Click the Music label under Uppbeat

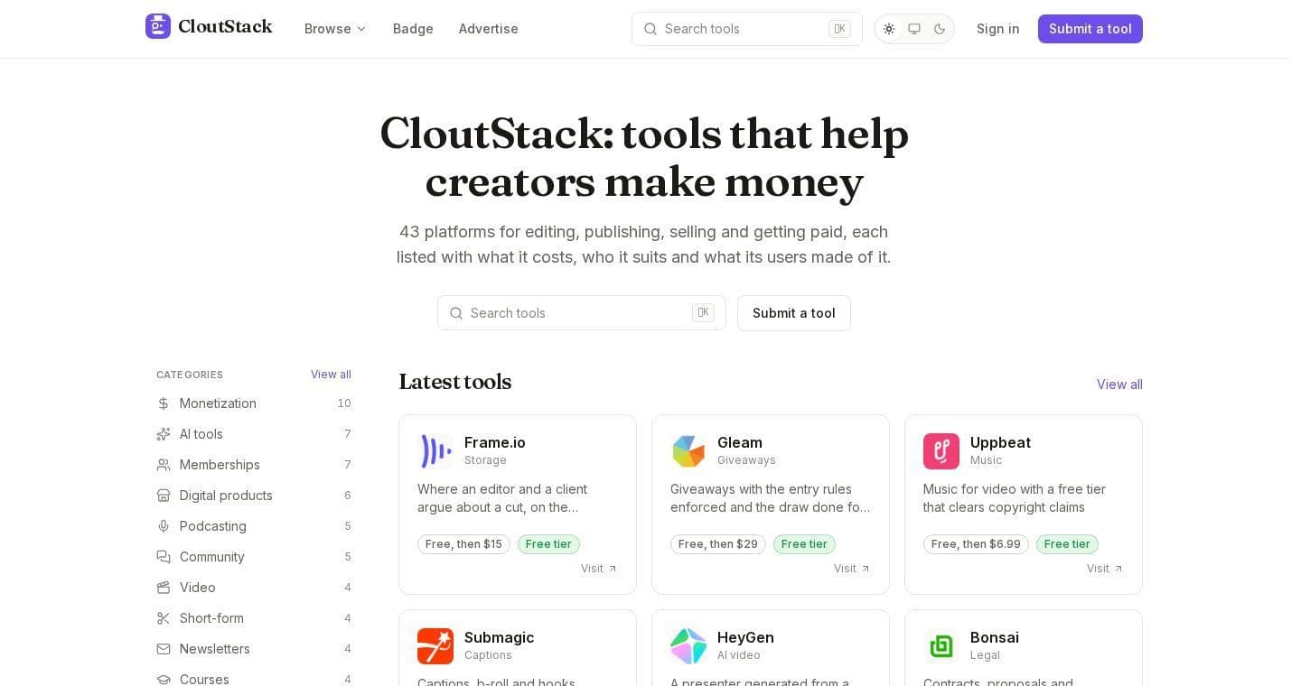[986, 460]
